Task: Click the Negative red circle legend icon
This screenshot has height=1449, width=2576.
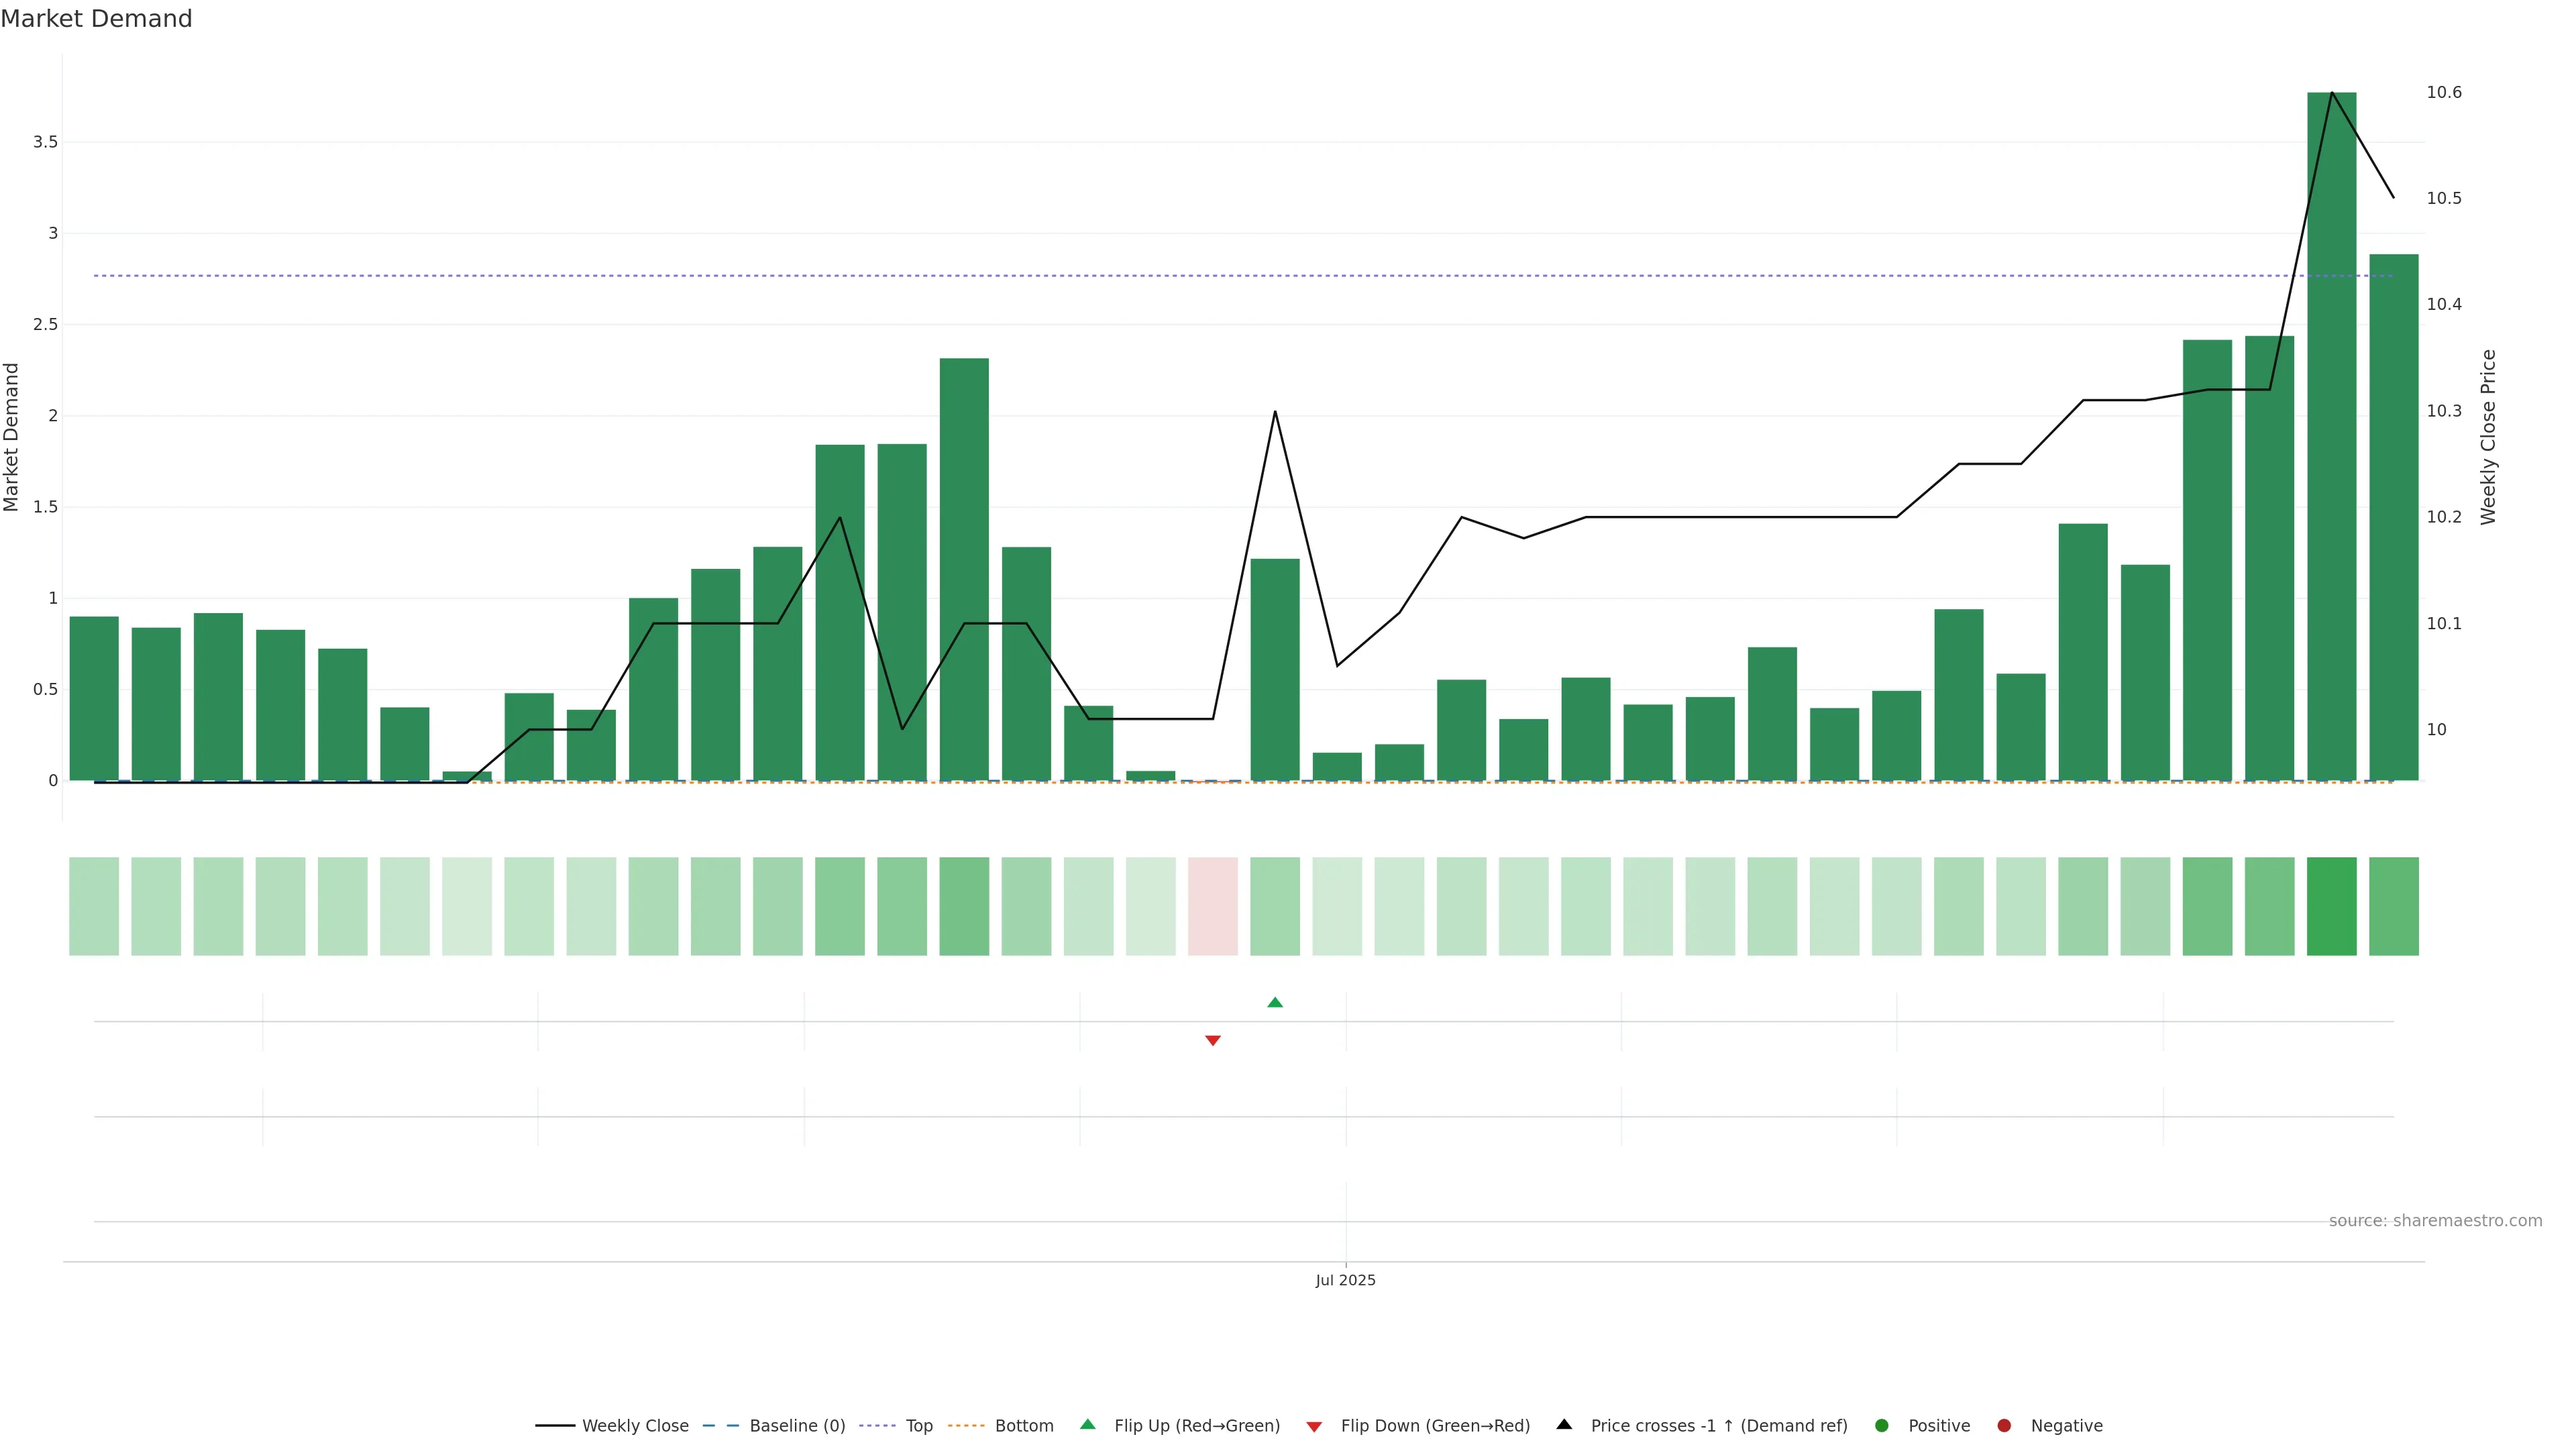Action: [2004, 1426]
